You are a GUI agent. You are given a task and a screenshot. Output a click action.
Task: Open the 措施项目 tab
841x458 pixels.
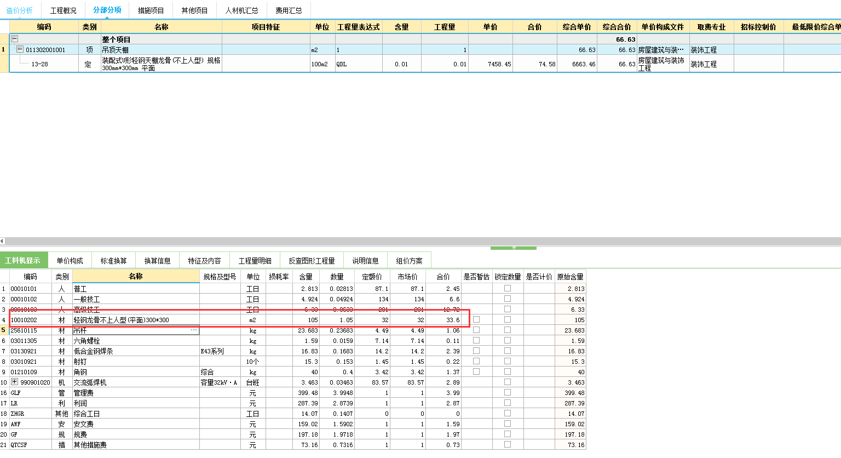point(151,10)
